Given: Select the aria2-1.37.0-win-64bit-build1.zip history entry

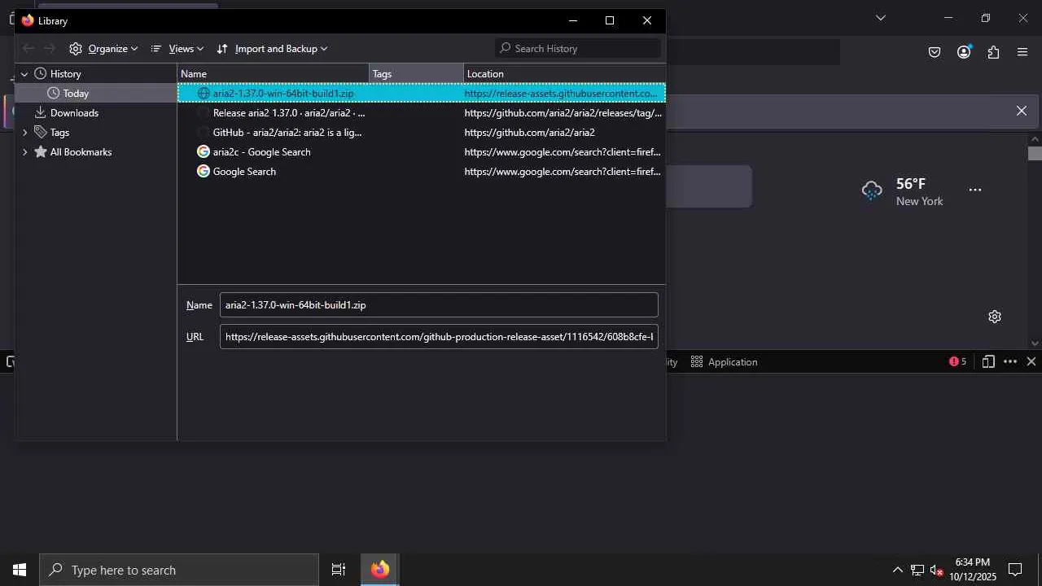Looking at the screenshot, I should point(422,94).
